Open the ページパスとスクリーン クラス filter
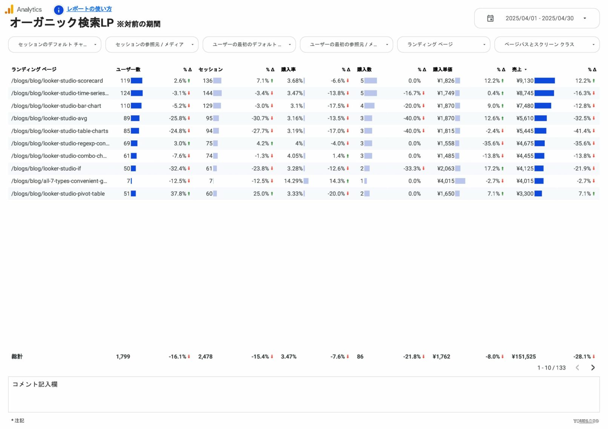Viewport: 608px width, 429px height. (547, 44)
